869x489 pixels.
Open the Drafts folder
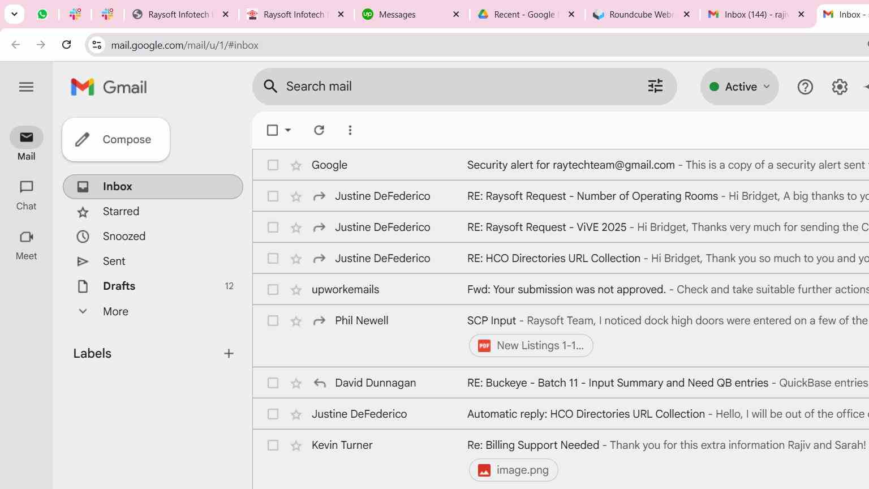click(x=153, y=286)
